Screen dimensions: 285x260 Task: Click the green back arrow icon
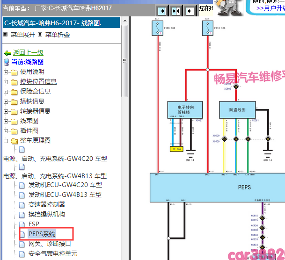(x=7, y=53)
